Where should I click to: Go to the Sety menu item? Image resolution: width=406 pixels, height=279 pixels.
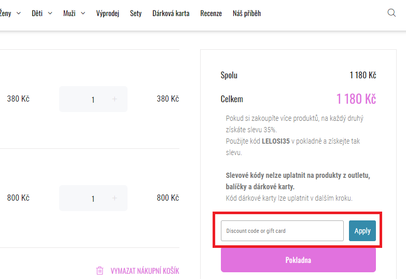(136, 13)
